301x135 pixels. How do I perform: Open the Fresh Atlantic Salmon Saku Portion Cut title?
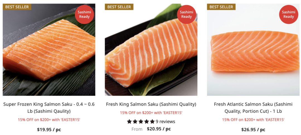coord(253,108)
